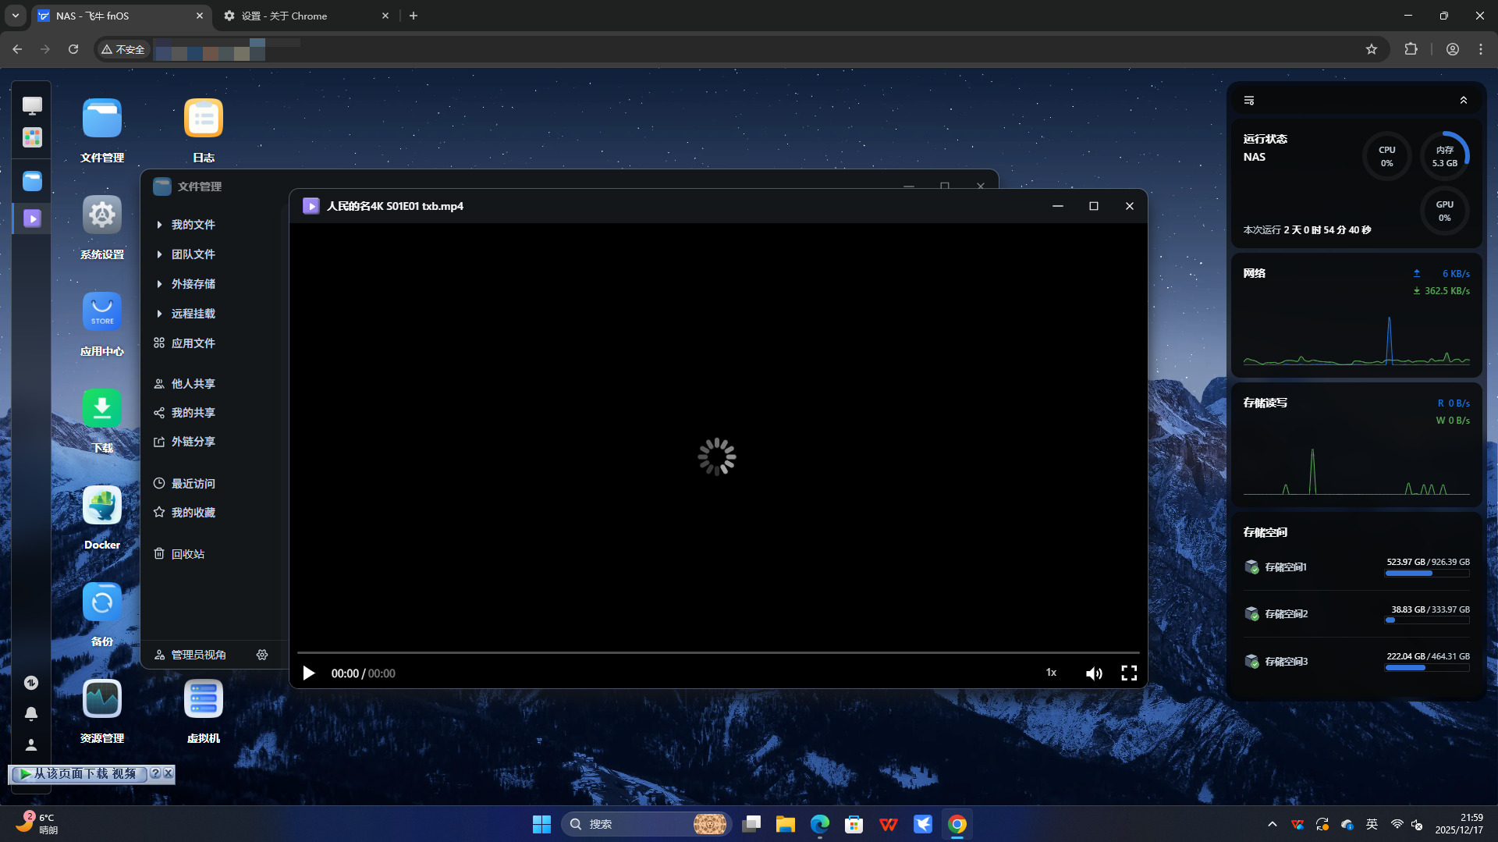Open the 日志 log app icon
The width and height of the screenshot is (1498, 842).
[x=203, y=119]
